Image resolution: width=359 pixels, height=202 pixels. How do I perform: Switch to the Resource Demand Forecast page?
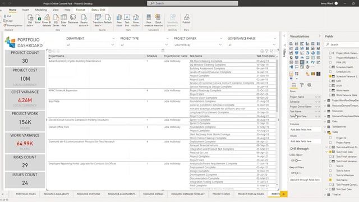click(188, 194)
